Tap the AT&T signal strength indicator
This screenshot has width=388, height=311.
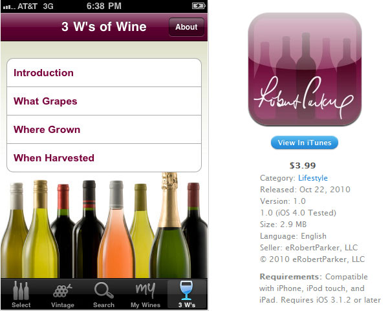coord(9,7)
